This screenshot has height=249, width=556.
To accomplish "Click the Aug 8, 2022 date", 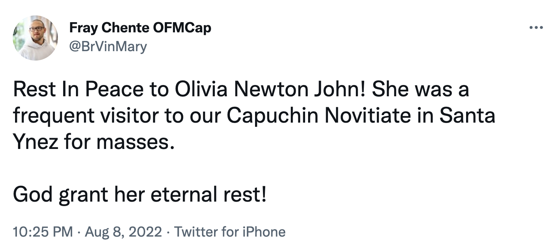I will tap(124, 231).
